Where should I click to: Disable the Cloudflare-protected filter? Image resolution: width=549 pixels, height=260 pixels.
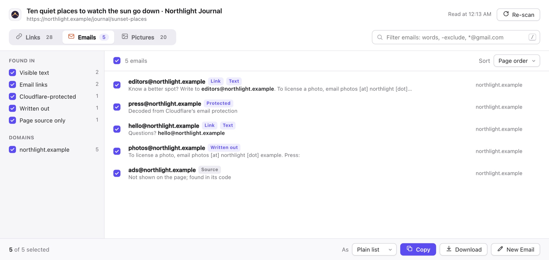point(12,97)
